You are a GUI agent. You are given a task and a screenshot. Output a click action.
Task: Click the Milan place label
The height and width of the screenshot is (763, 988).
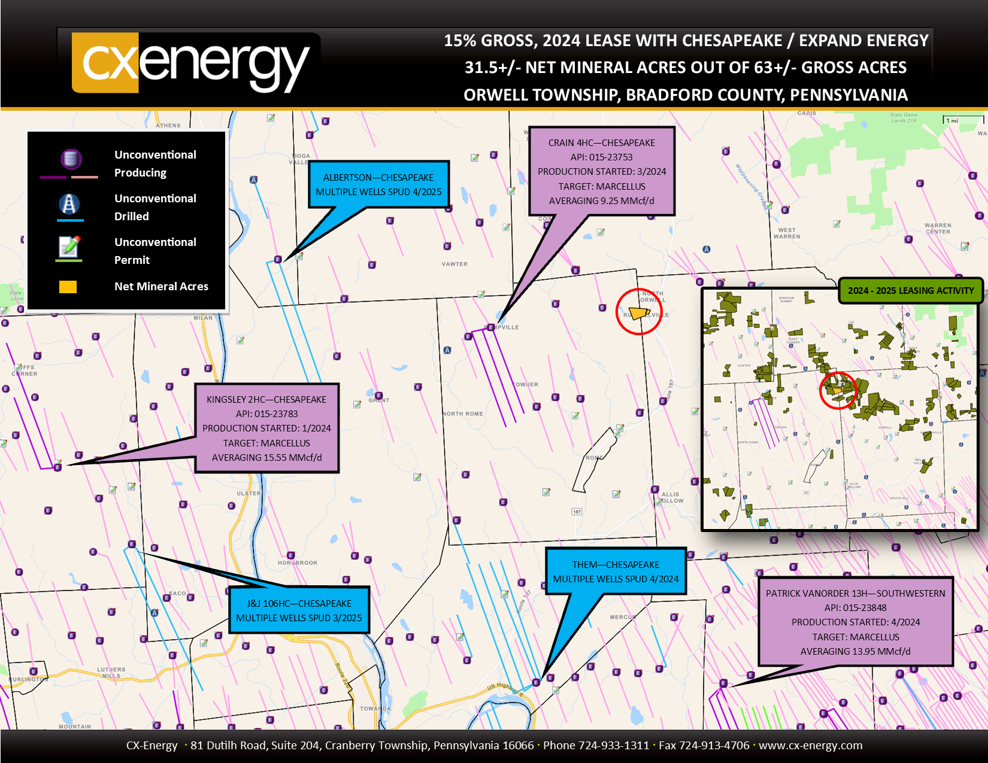[203, 317]
